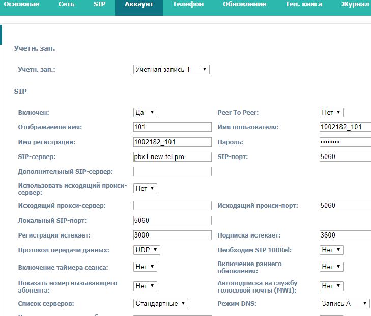Screen dimensions: 371x316
Task: Open the Основные tab
Action: pyautogui.click(x=21, y=4)
